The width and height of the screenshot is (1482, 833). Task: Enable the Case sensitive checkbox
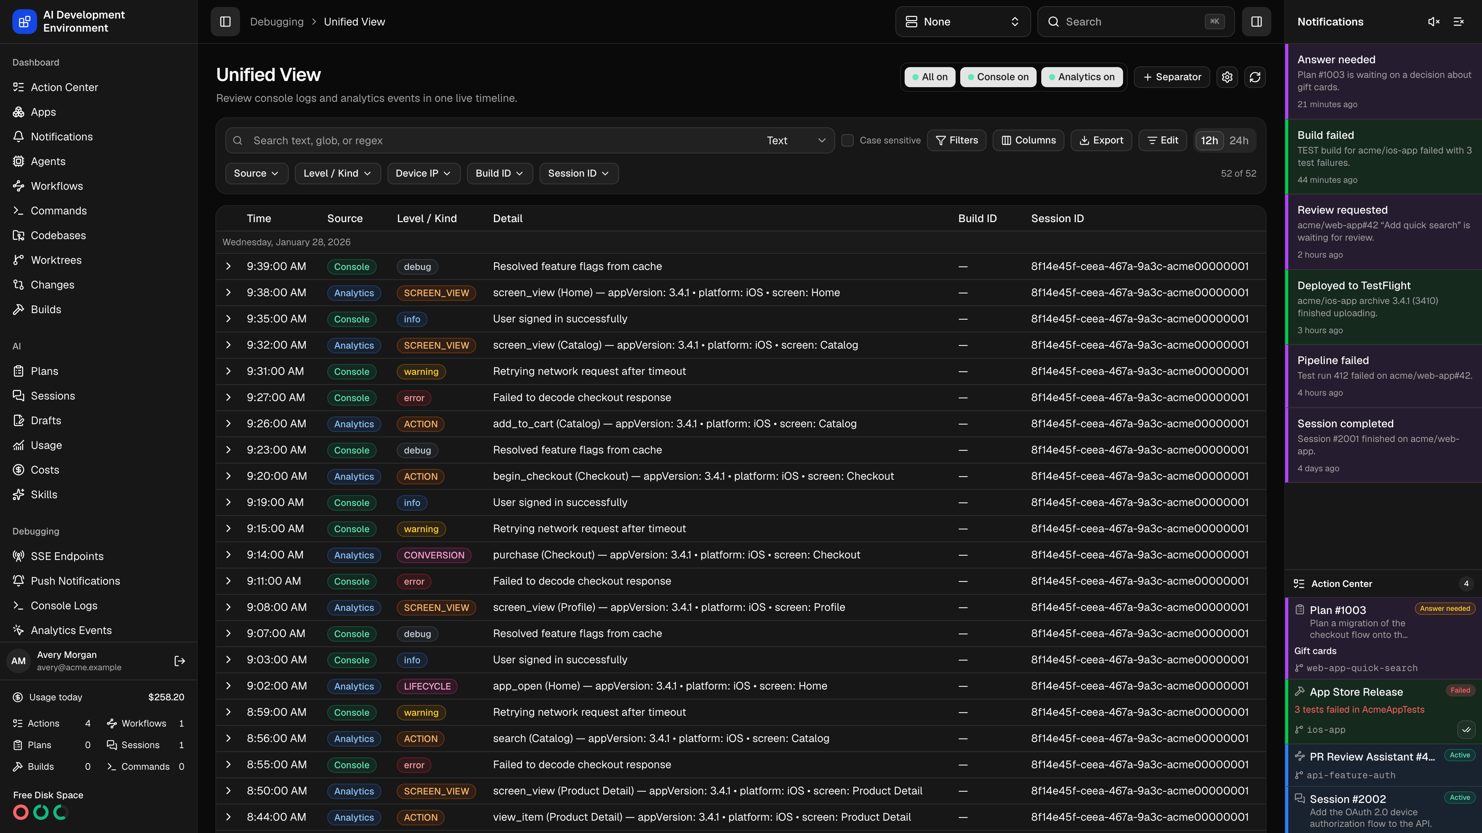[x=847, y=141]
